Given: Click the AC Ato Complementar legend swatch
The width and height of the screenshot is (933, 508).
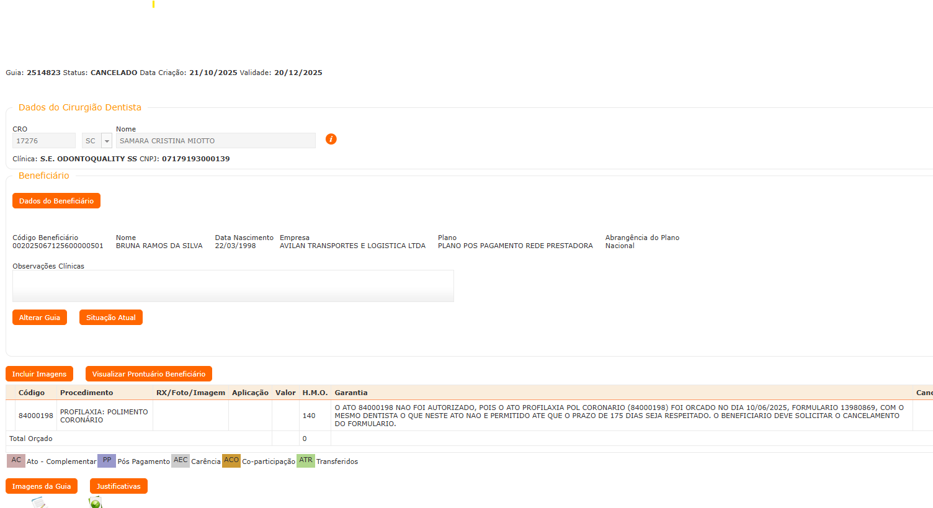Looking at the screenshot, I should pyautogui.click(x=16, y=461).
